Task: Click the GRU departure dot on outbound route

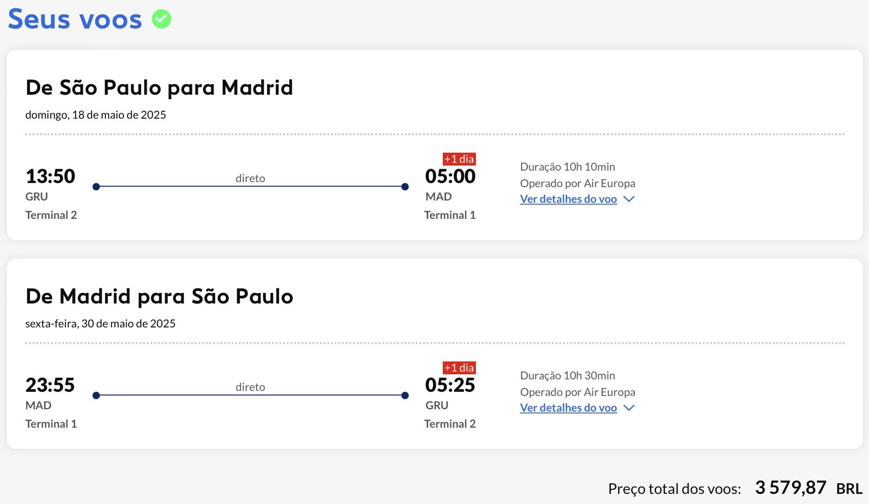Action: tap(96, 187)
